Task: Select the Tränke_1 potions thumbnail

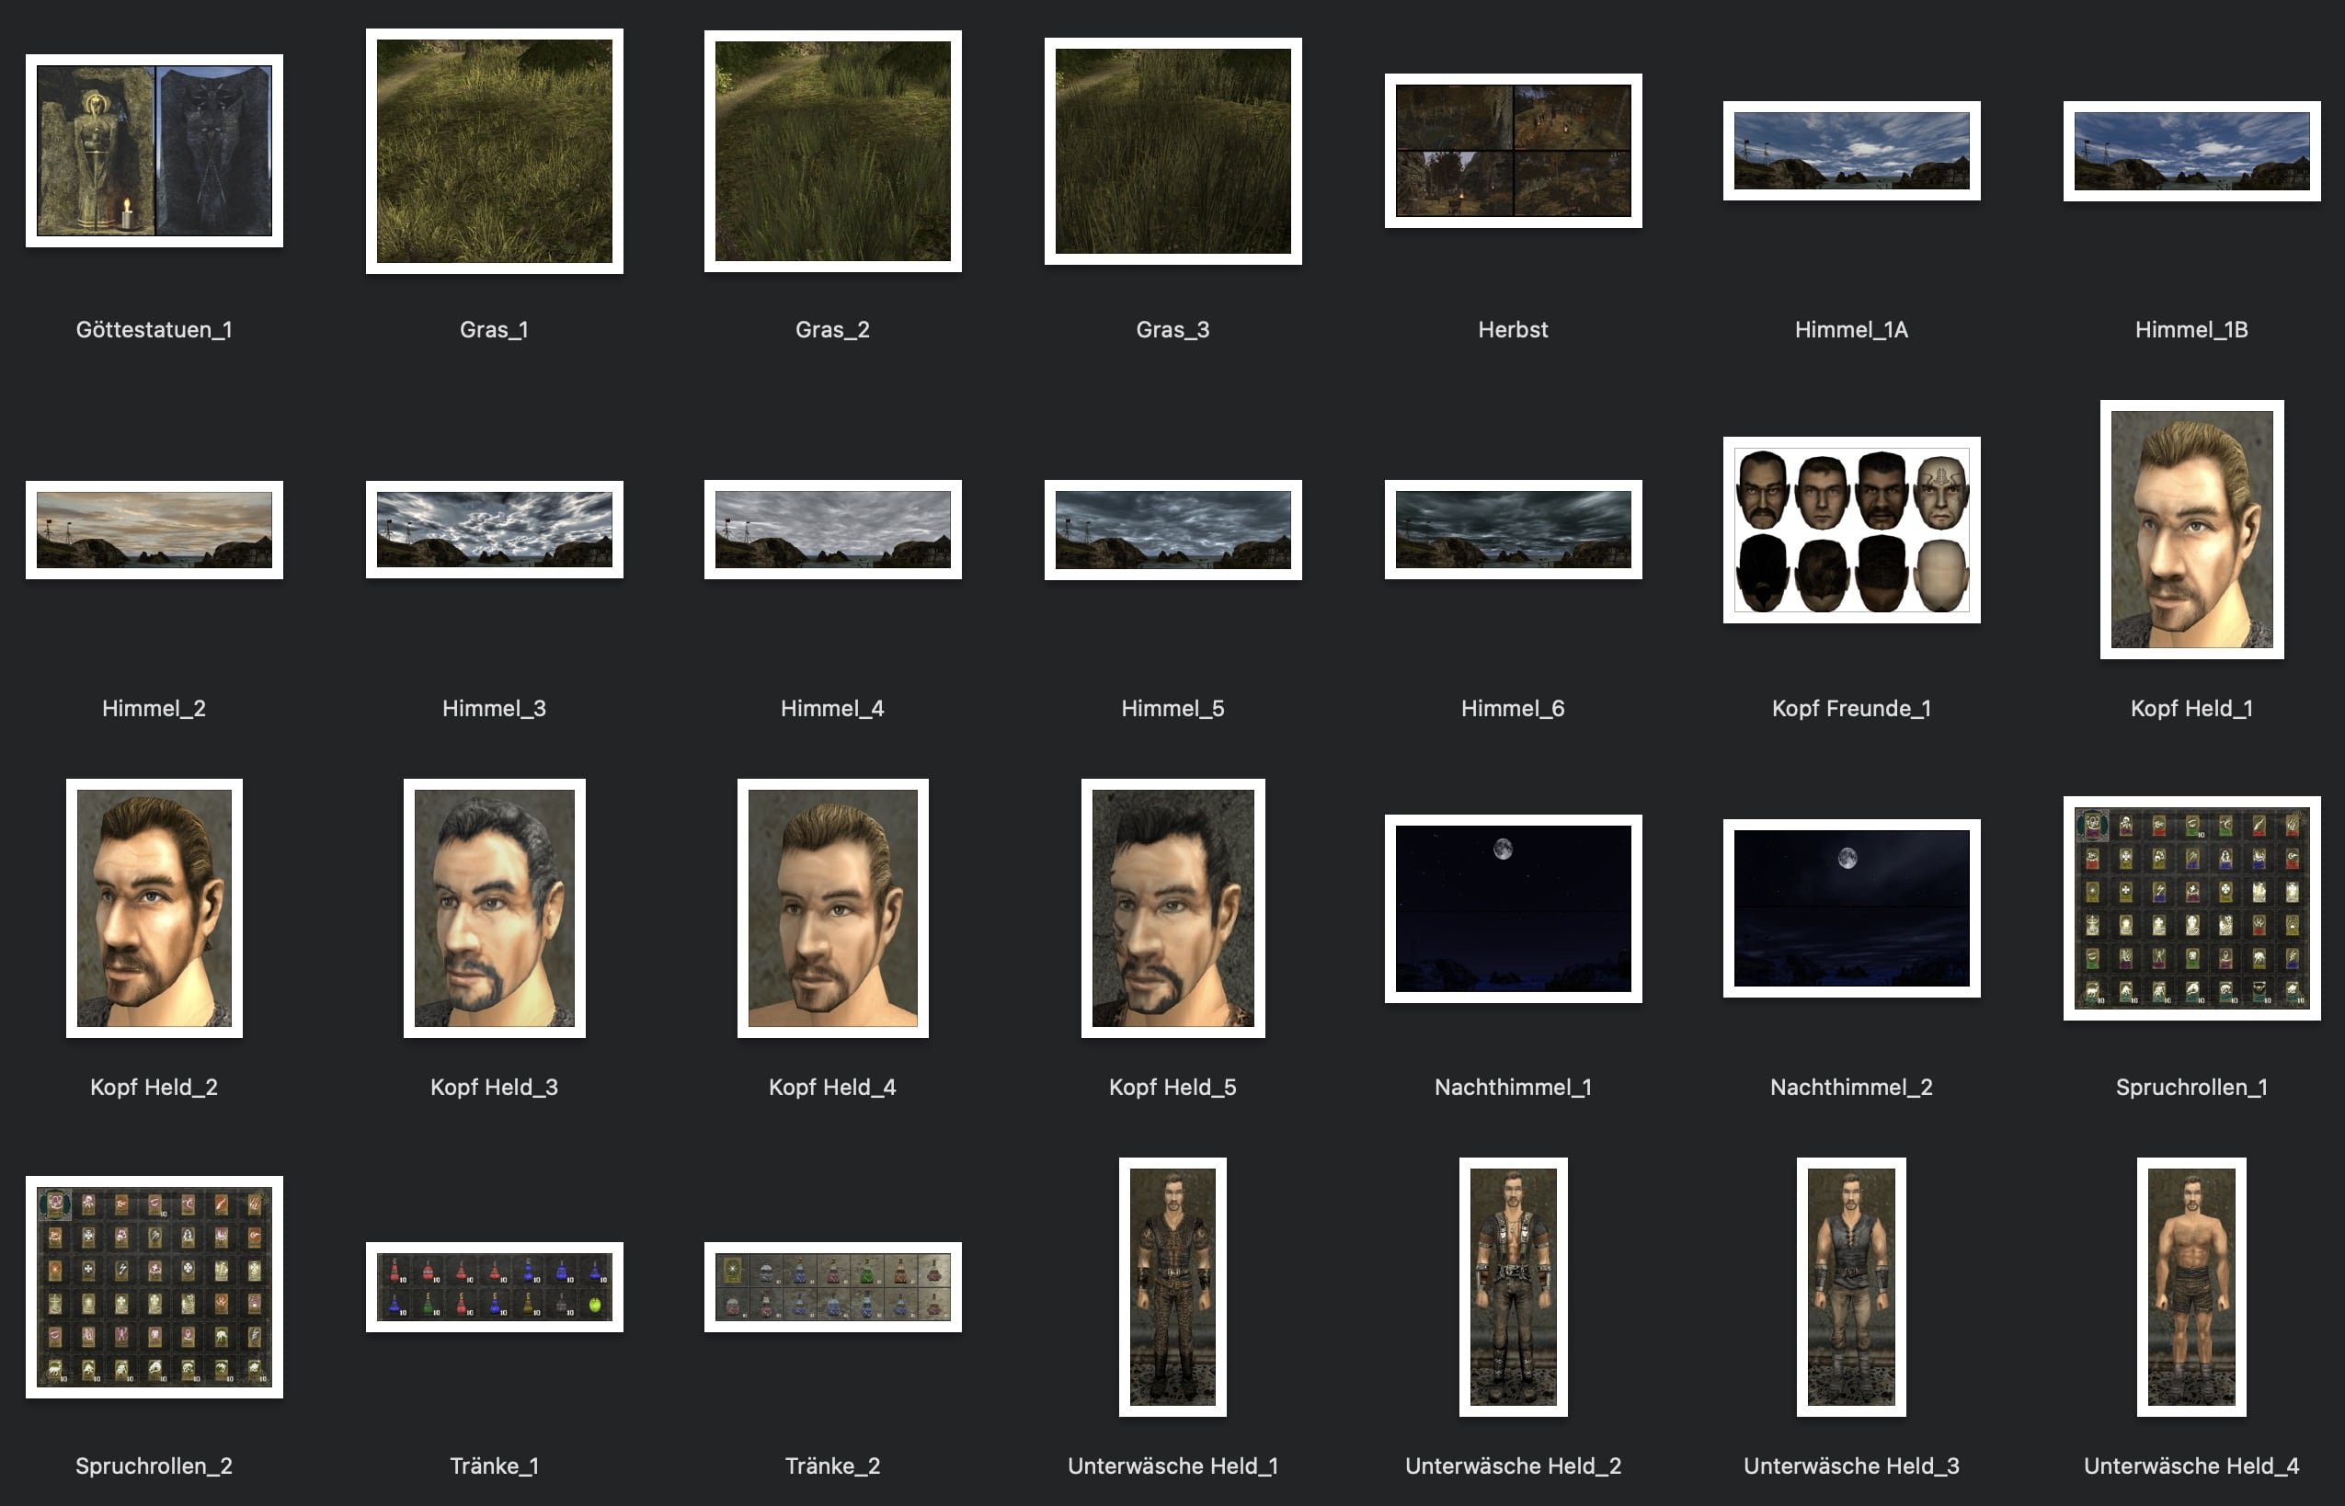Action: (494, 1286)
